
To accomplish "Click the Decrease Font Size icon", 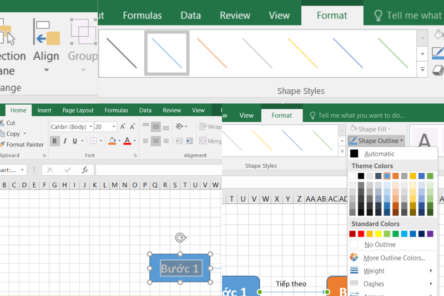I will [132, 127].
